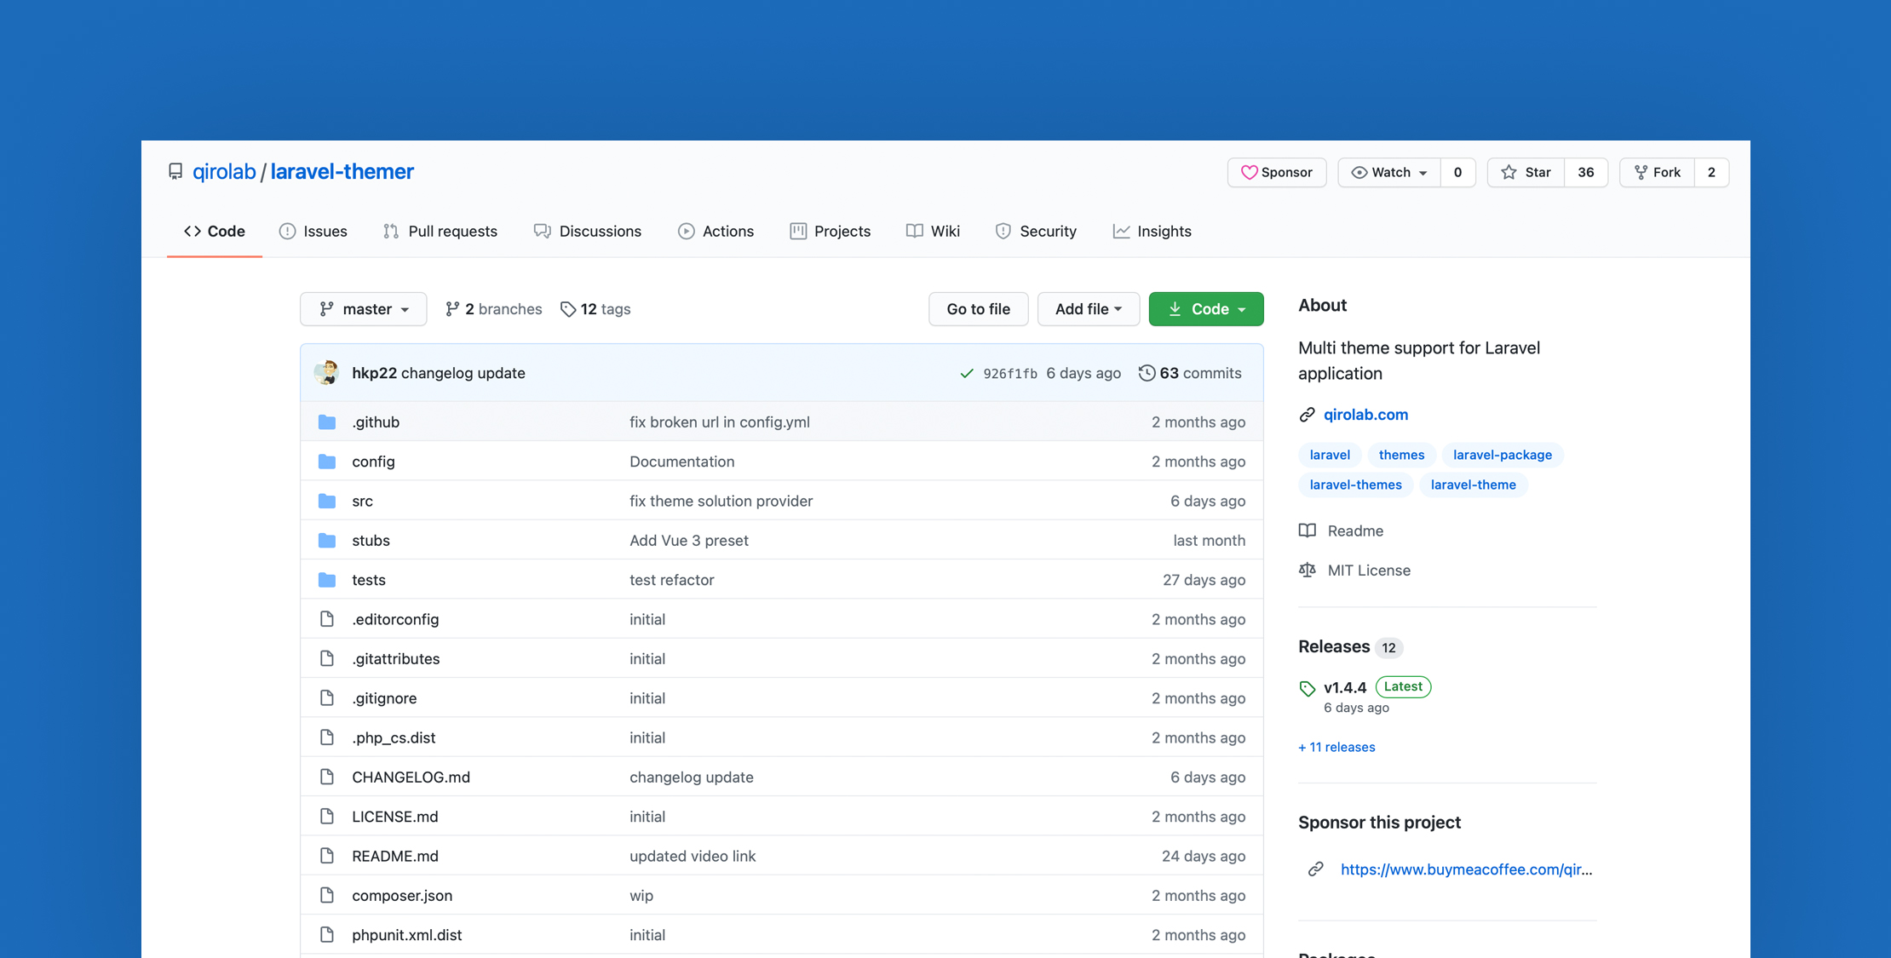Open the v1.4.4 release
This screenshot has width=1891, height=958.
point(1345,687)
